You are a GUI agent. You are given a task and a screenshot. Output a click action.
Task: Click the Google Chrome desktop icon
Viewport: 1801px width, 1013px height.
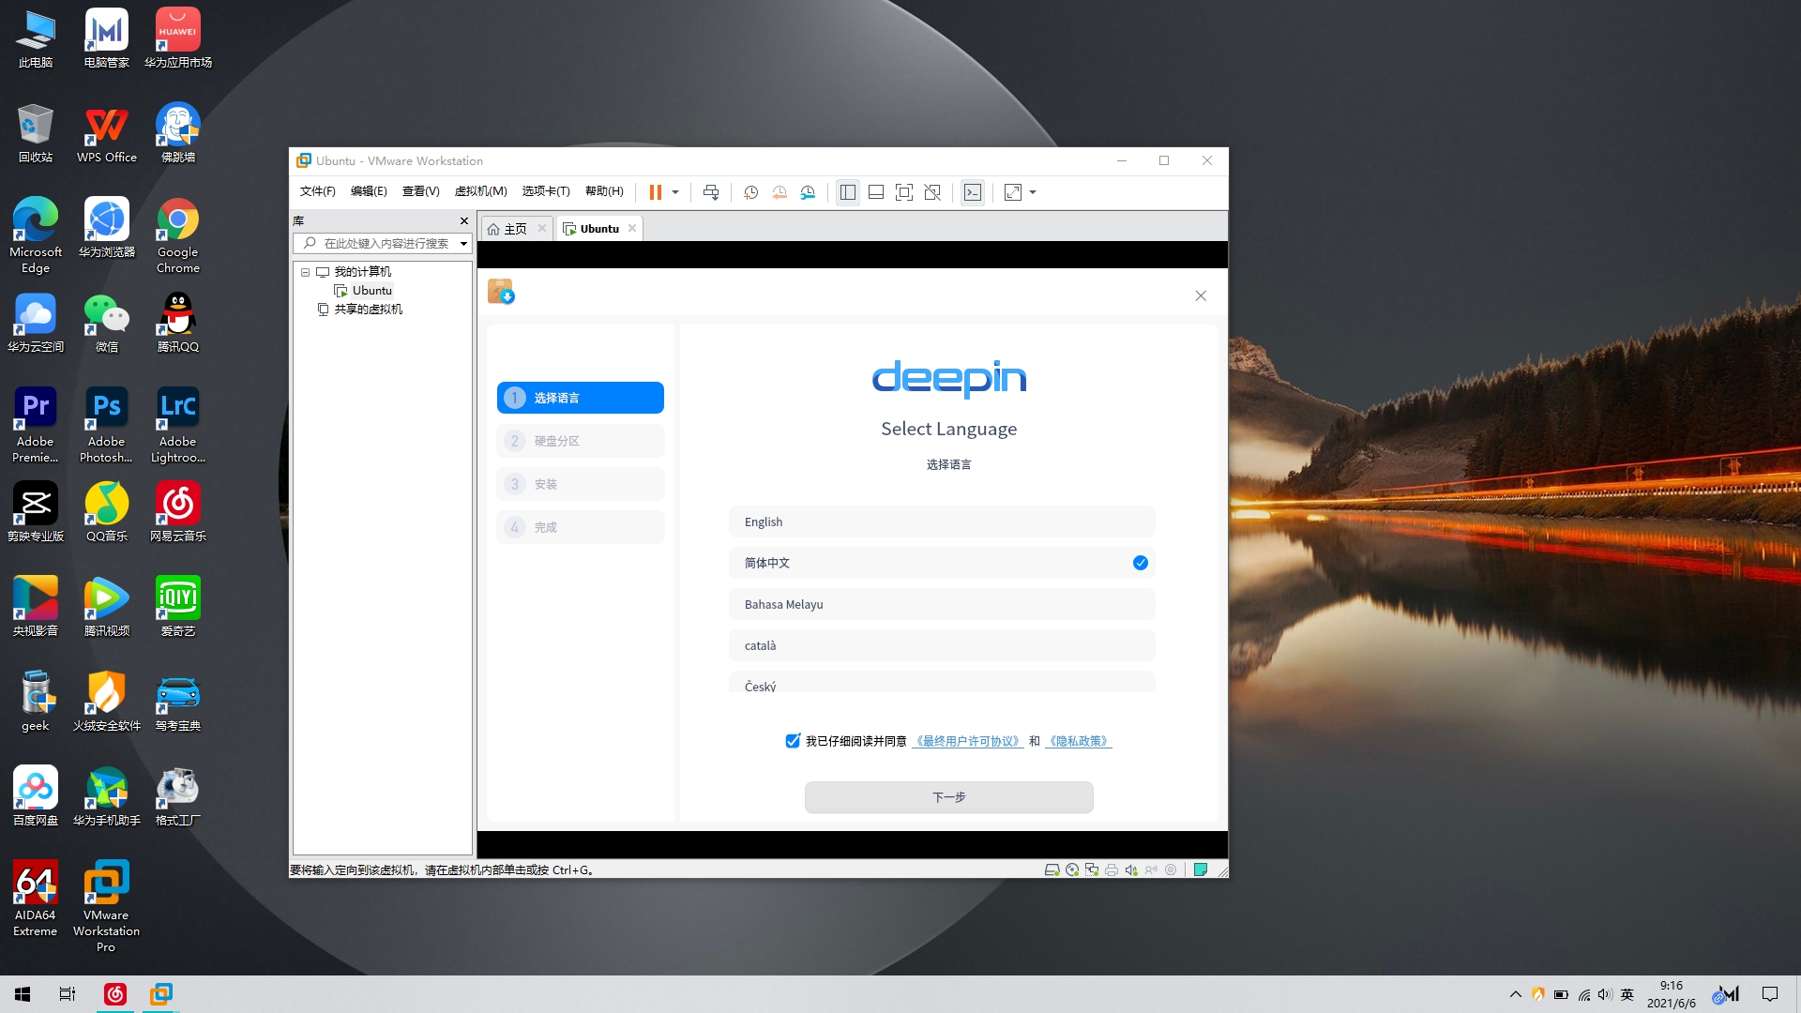pyautogui.click(x=178, y=235)
